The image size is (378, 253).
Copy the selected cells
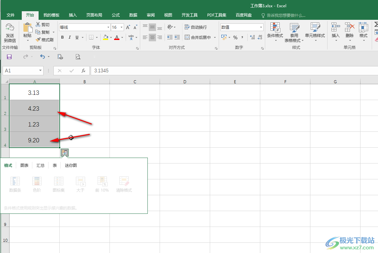pyautogui.click(x=43, y=32)
